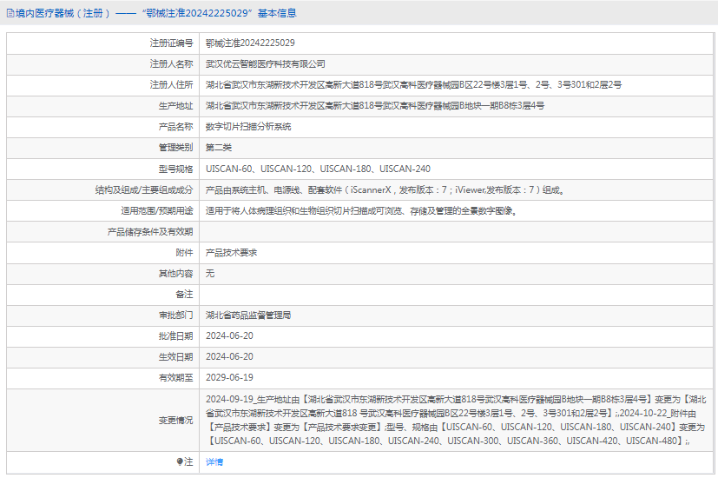Click the 注册人住所 label
The width and height of the screenshot is (718, 478).
point(172,85)
